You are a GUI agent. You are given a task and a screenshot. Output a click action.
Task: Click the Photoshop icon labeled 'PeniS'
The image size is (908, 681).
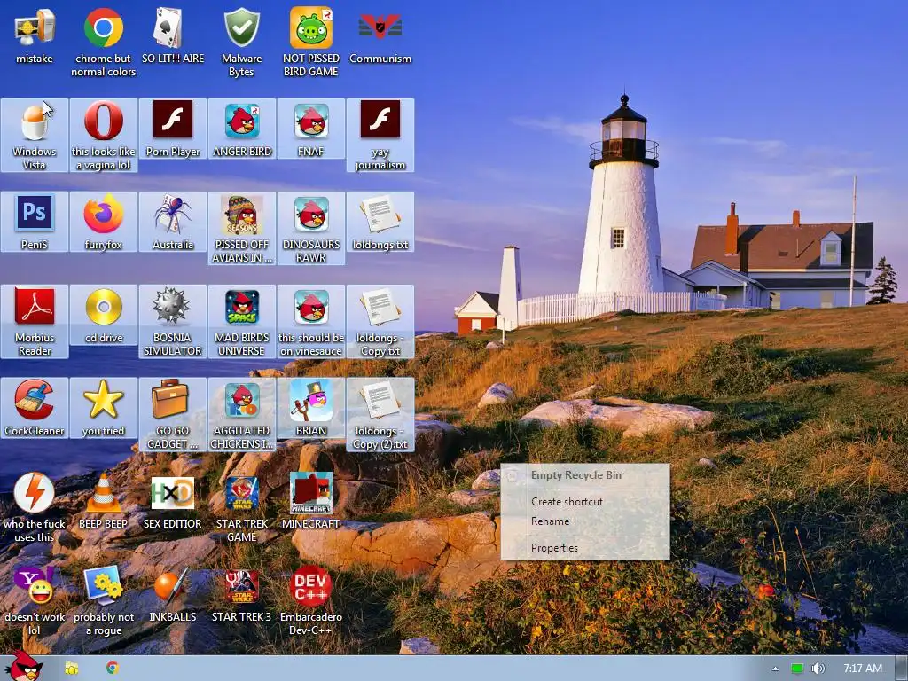click(x=35, y=222)
